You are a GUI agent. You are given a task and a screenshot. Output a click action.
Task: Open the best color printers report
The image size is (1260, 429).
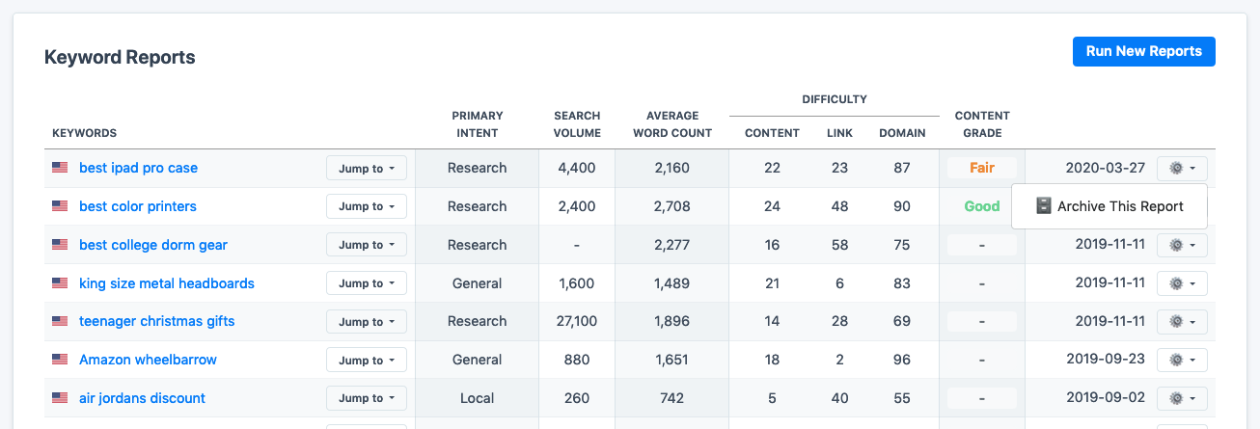(138, 206)
